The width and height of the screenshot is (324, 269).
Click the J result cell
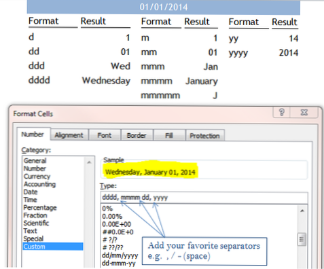[215, 96]
